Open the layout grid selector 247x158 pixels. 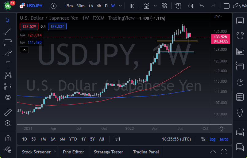(x=164, y=6)
